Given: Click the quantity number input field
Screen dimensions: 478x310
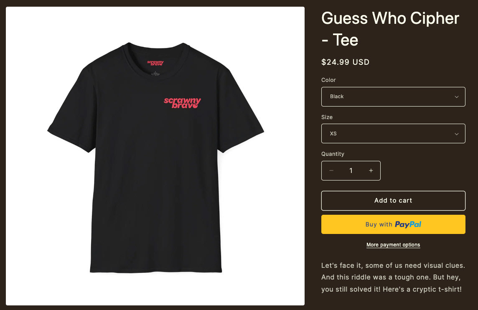Looking at the screenshot, I should pyautogui.click(x=351, y=171).
